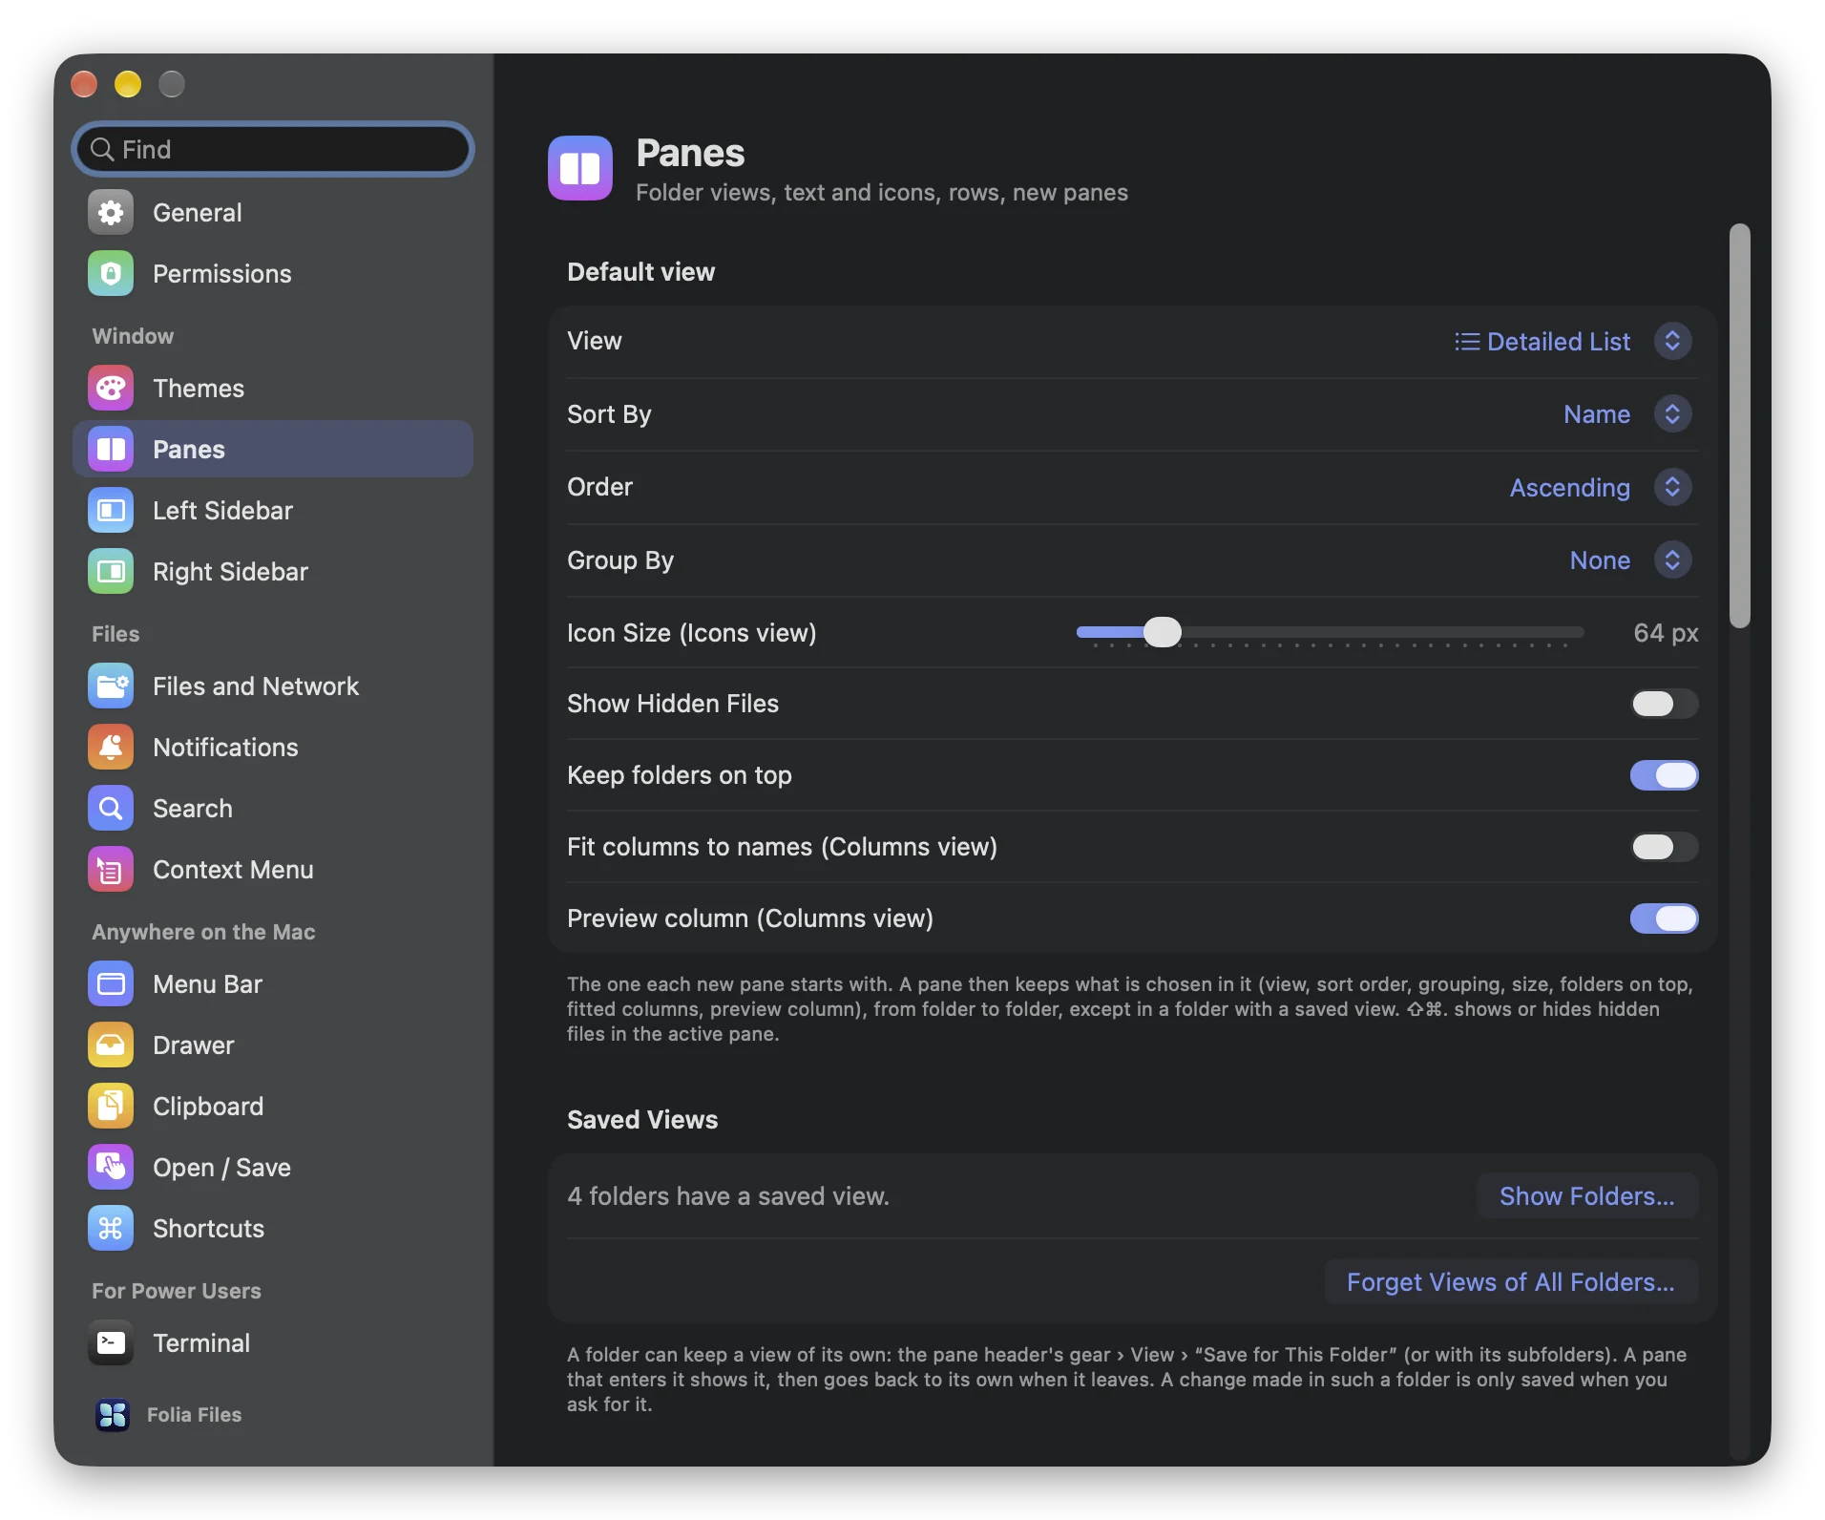The width and height of the screenshot is (1825, 1520).
Task: Open the Search magnifier icon in the sidebar
Action: click(111, 808)
